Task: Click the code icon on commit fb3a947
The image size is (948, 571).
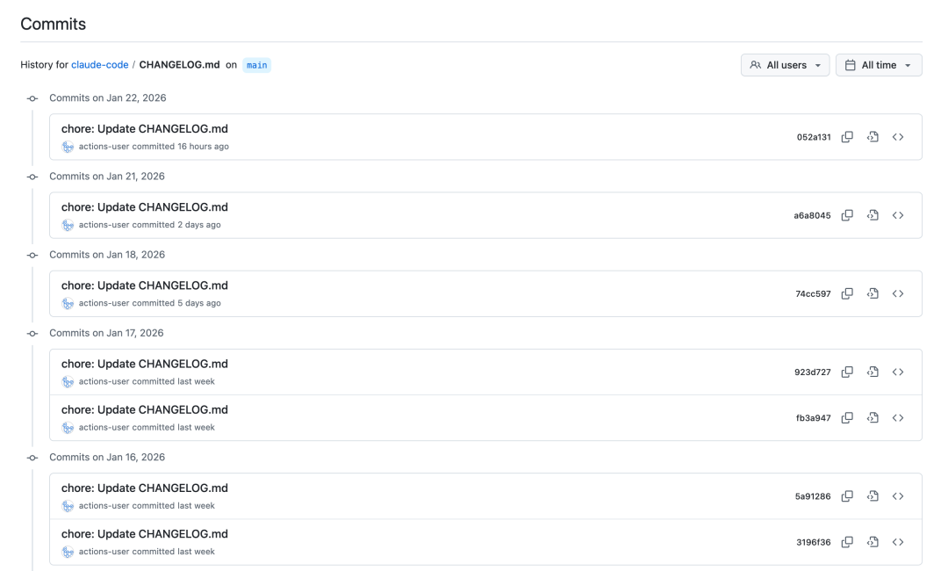Action: click(898, 417)
